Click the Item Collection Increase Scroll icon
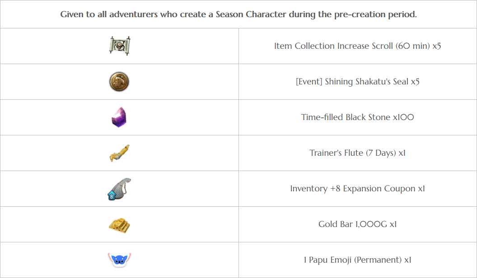This screenshot has width=477, height=278. click(x=120, y=46)
